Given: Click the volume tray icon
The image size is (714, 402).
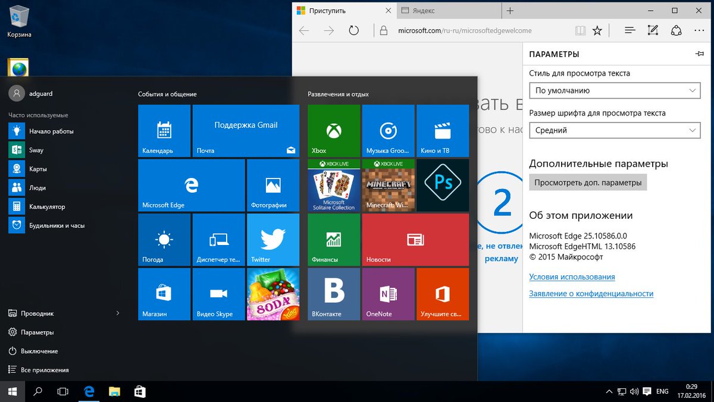Looking at the screenshot, I should click(x=634, y=391).
